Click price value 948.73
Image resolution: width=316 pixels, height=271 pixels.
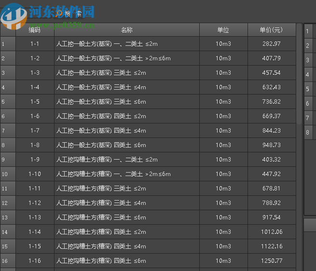[x=272, y=145]
